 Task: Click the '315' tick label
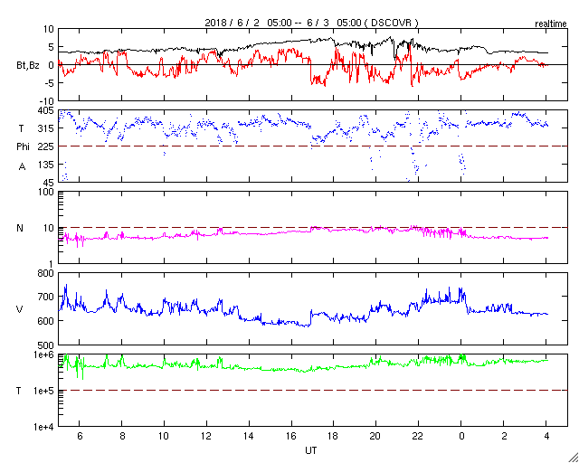pos(47,128)
